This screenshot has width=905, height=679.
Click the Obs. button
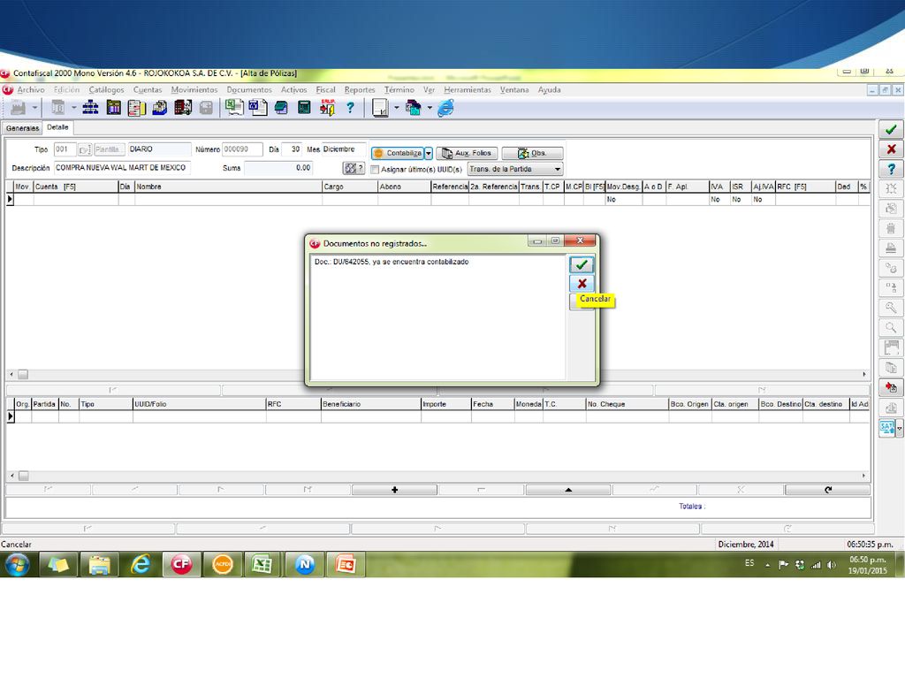[x=532, y=153]
